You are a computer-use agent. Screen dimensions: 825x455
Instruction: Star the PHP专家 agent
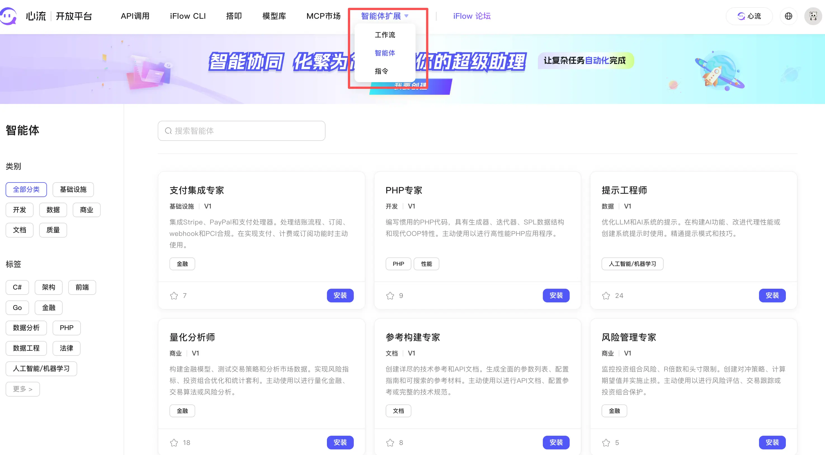coord(390,296)
